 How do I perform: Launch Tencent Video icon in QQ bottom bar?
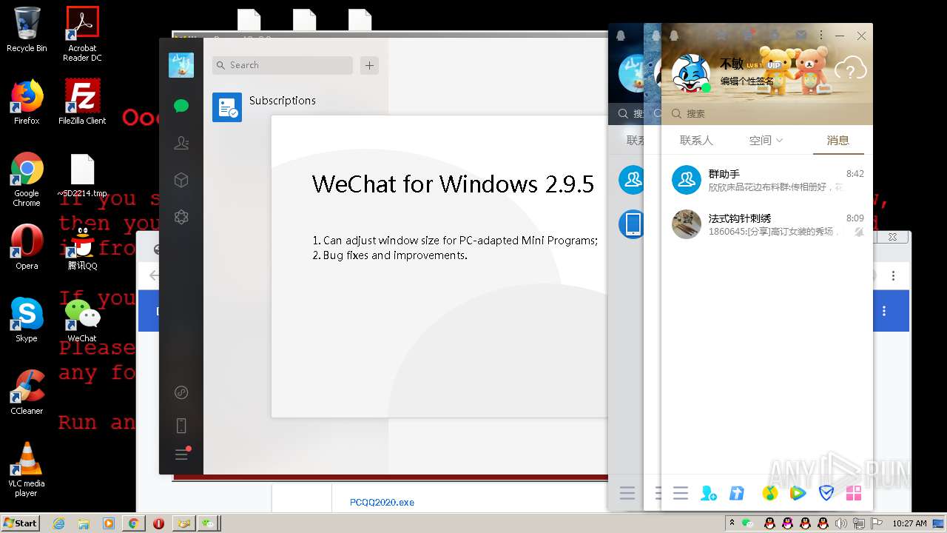[x=798, y=493]
